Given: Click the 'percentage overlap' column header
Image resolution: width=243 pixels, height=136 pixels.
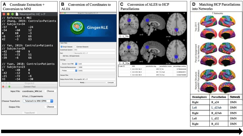Looking at the screenshot, I should click(180, 66).
